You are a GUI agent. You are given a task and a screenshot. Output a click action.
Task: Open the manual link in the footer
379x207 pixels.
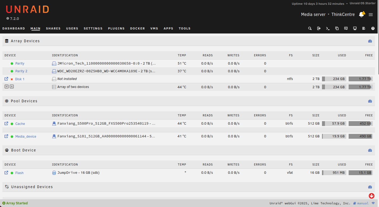[x=361, y=203]
